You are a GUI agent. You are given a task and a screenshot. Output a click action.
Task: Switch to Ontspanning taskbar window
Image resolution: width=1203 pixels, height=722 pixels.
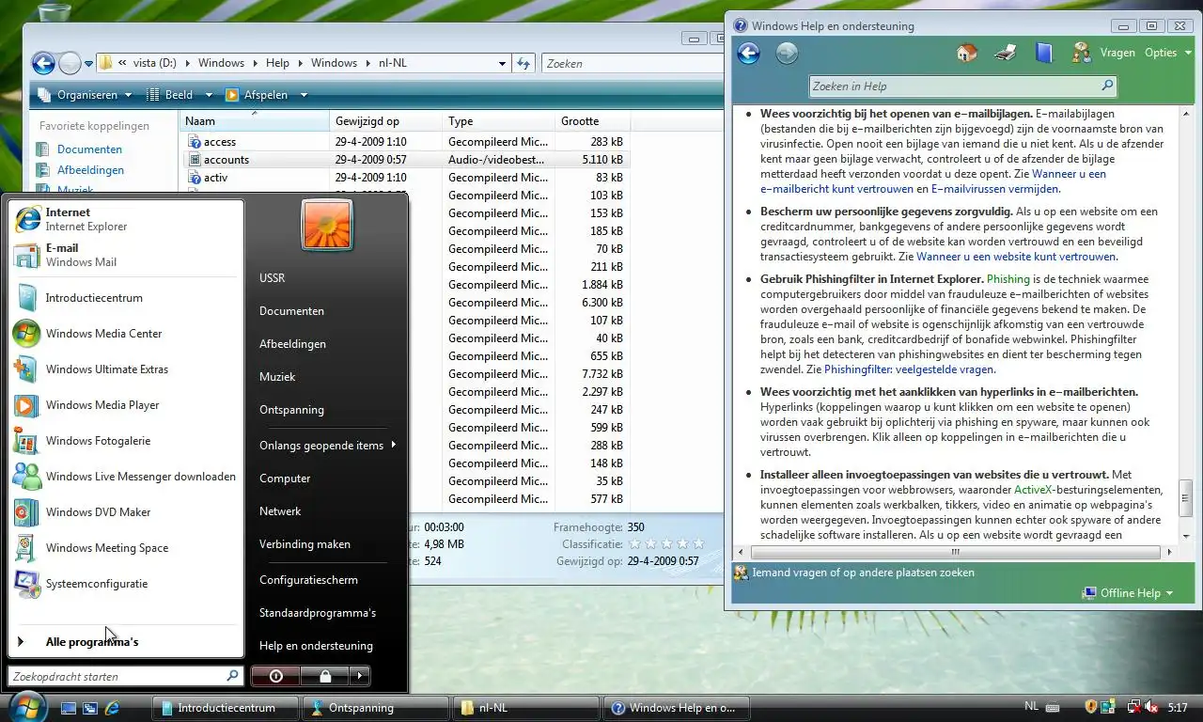click(376, 708)
